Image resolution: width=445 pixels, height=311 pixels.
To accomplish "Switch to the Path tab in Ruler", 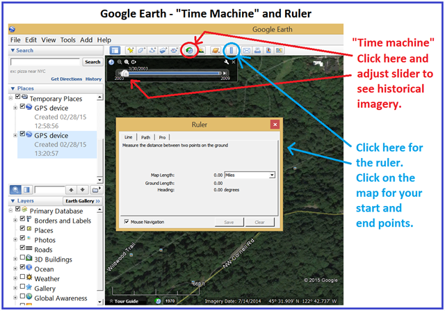I will 146,138.
